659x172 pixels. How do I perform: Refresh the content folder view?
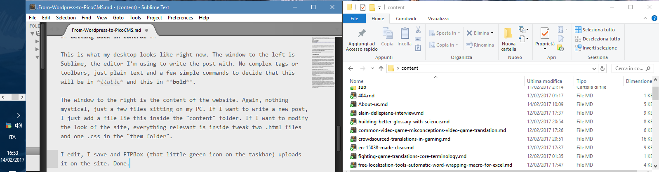[603, 68]
